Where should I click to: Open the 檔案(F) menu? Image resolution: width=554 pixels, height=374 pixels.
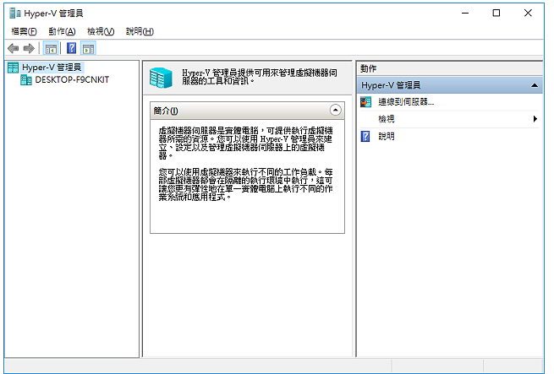(x=24, y=31)
